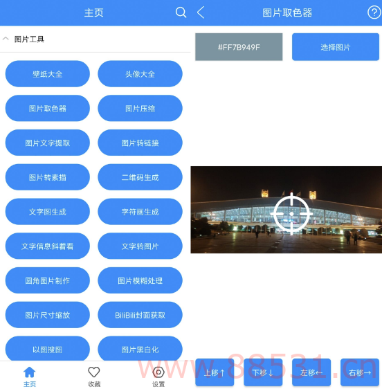Open 文字图生成 tool
This screenshot has height=389, width=382.
click(x=47, y=212)
